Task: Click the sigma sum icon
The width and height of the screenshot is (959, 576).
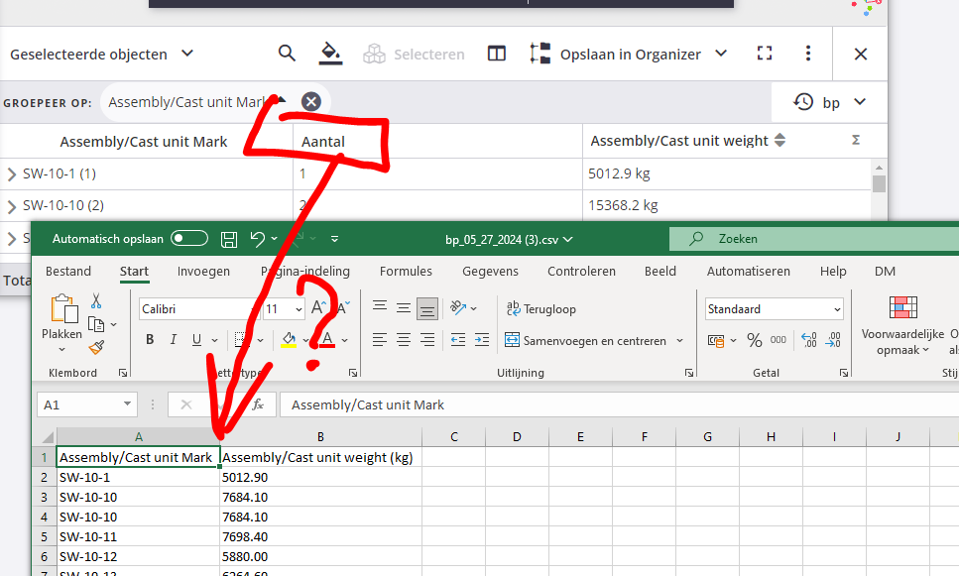Action: tap(856, 141)
